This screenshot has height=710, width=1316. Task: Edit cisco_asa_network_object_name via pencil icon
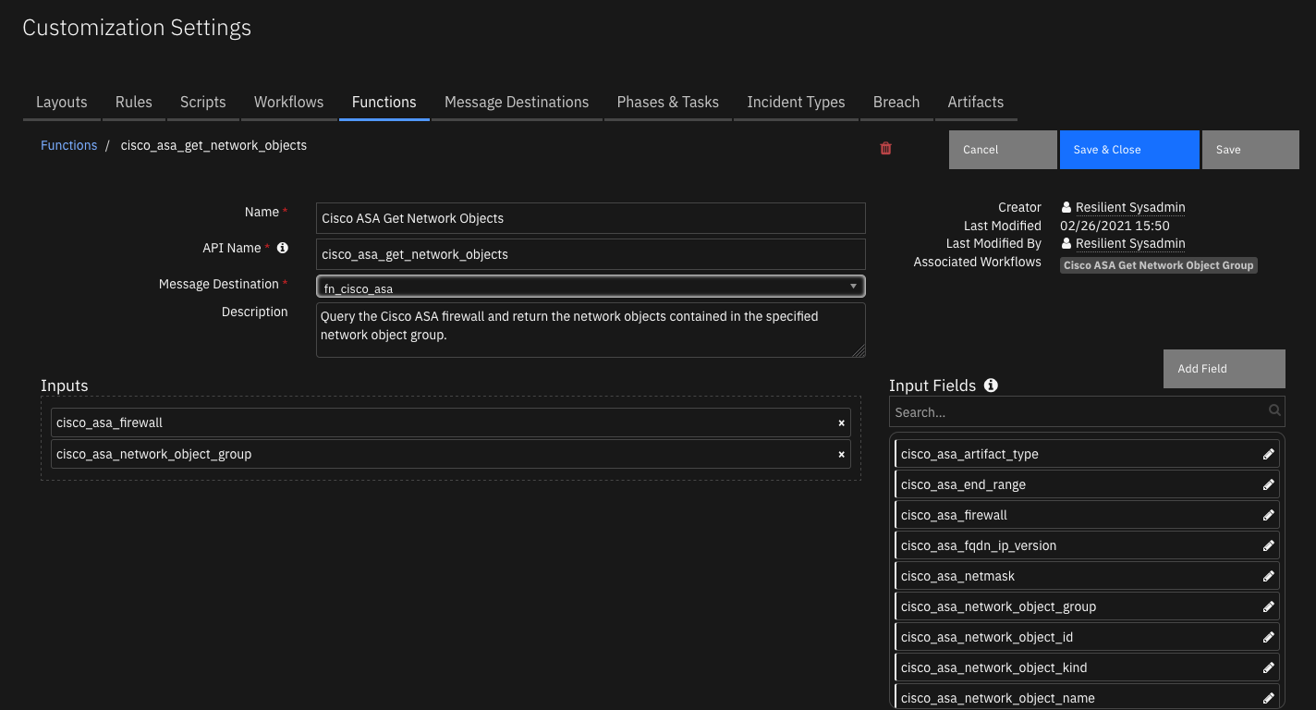[x=1269, y=698]
